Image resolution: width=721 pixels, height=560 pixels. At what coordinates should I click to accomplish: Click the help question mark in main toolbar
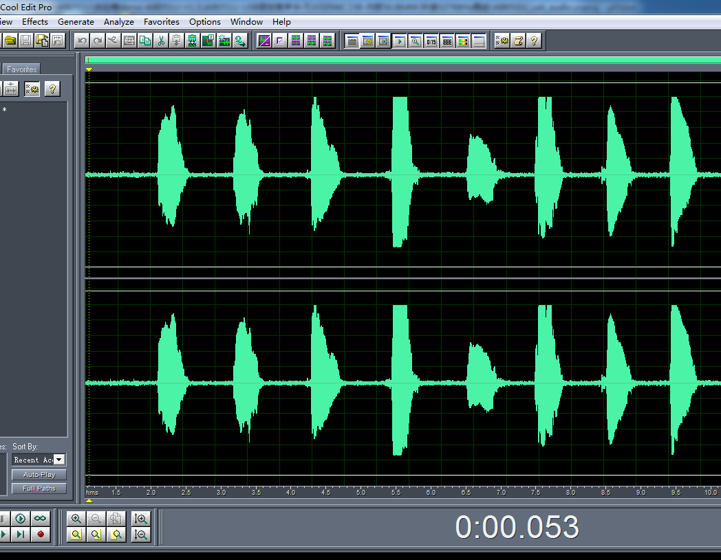pyautogui.click(x=534, y=41)
